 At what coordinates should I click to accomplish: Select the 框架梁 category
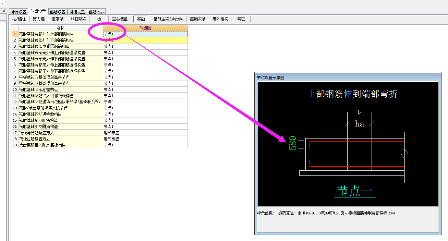click(x=58, y=19)
